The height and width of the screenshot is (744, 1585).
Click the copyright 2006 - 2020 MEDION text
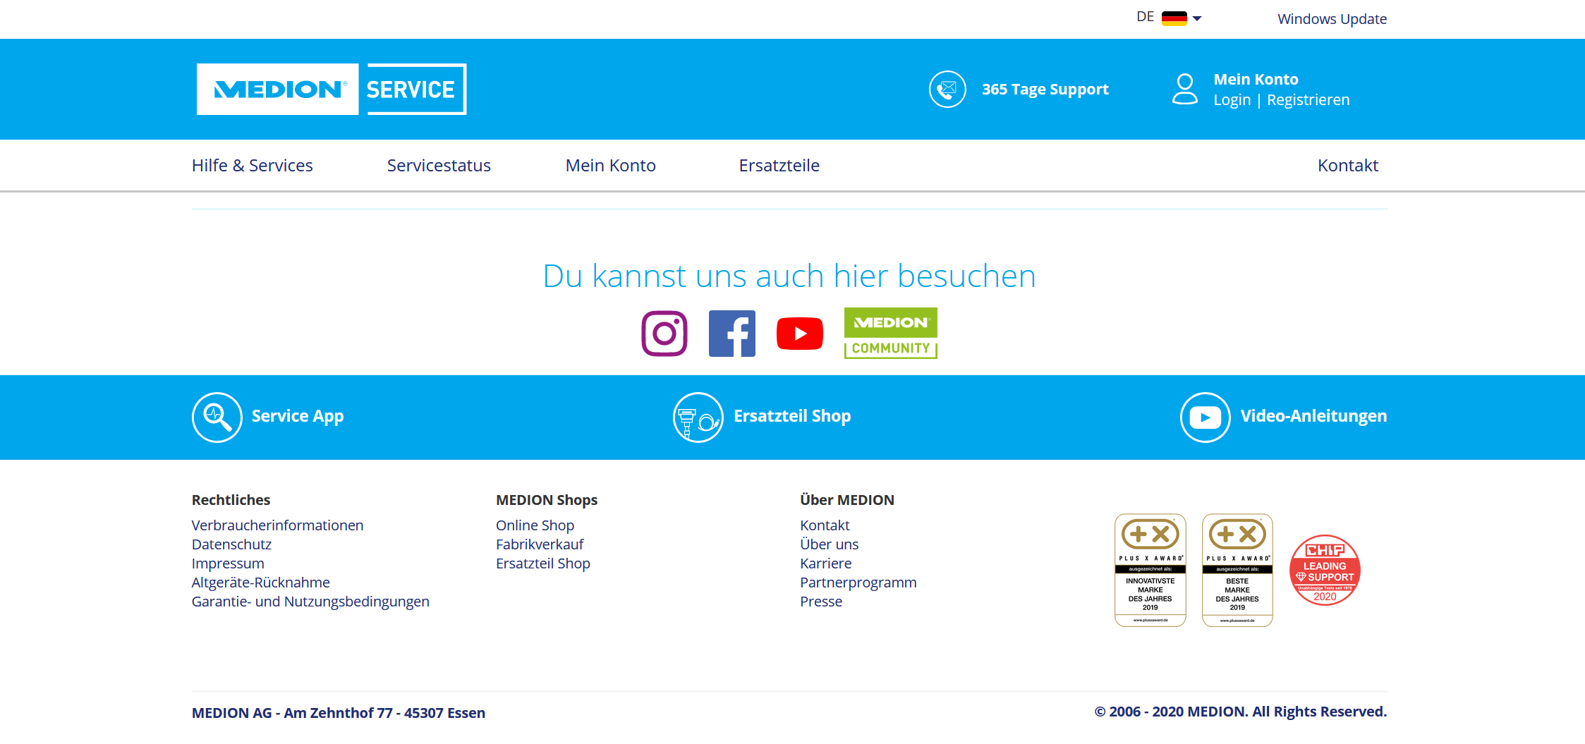pyautogui.click(x=1240, y=712)
